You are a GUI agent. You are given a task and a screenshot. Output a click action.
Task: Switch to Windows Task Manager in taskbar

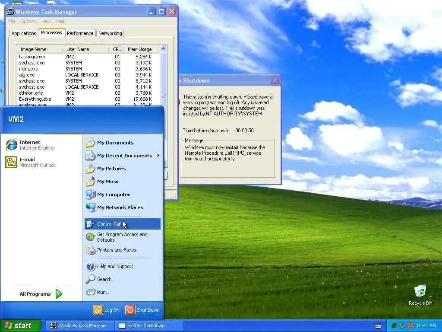(79, 326)
